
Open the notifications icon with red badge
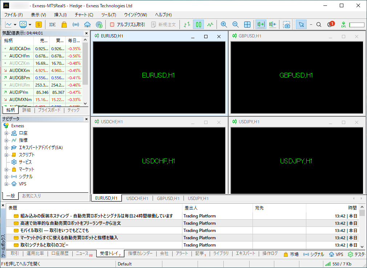tap(331, 24)
